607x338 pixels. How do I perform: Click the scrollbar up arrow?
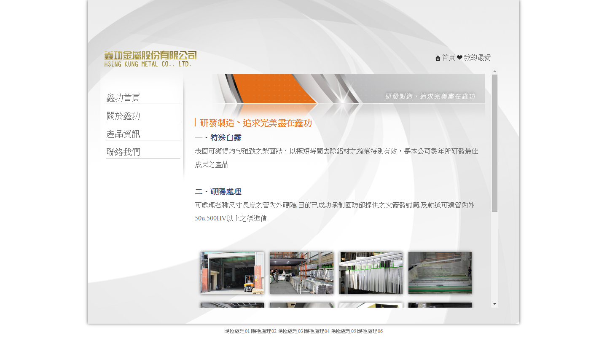tap(494, 71)
